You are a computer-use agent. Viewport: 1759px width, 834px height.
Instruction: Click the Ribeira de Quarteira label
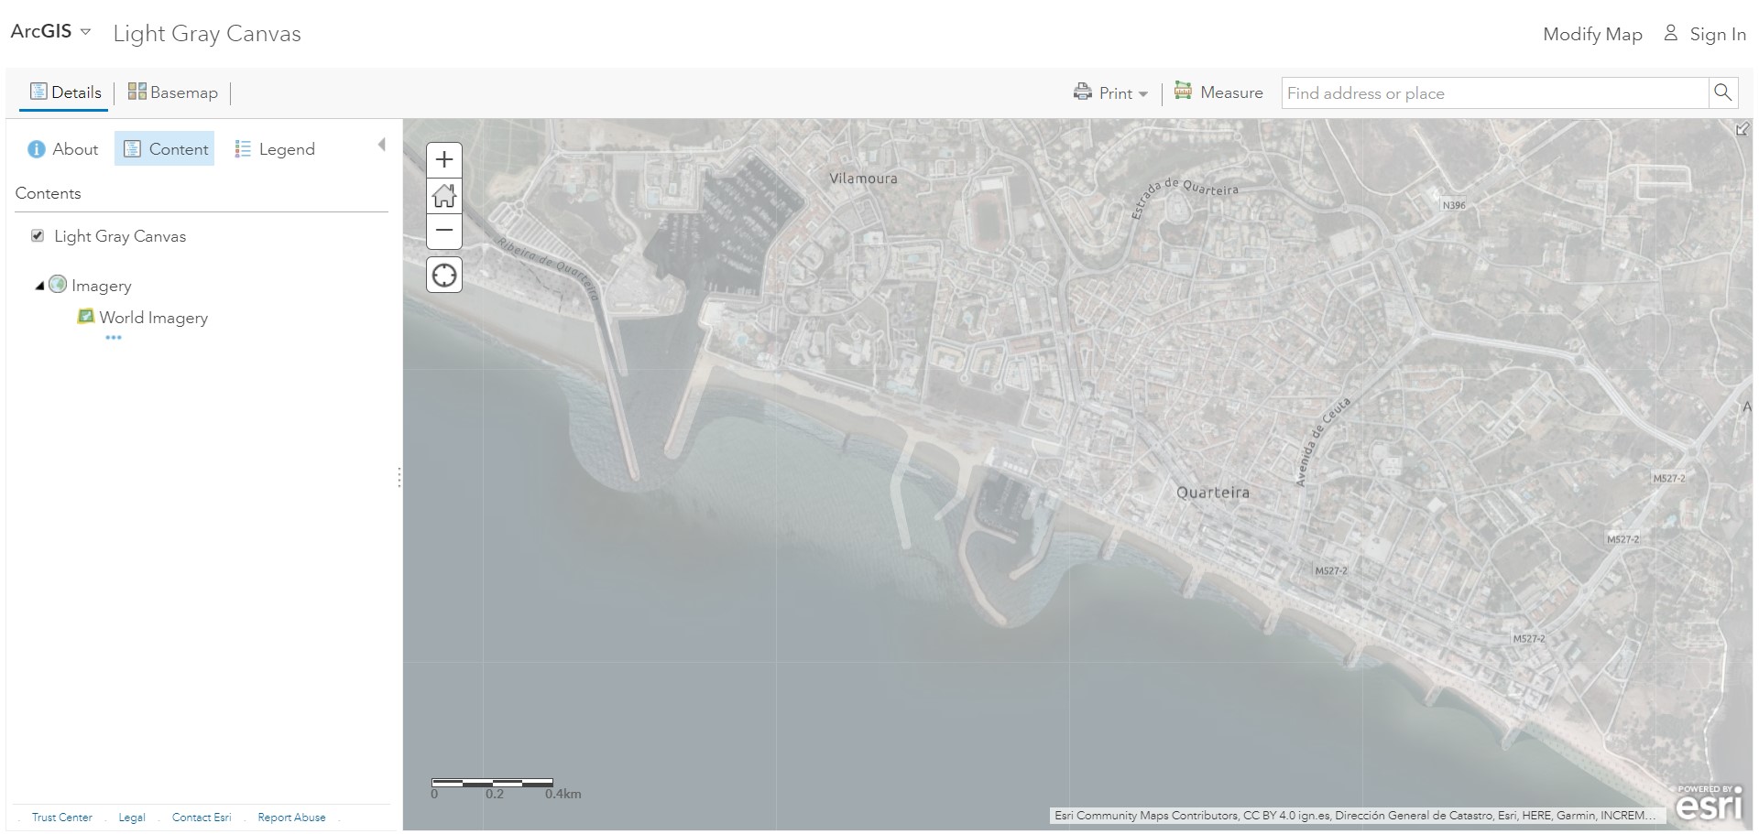click(549, 268)
